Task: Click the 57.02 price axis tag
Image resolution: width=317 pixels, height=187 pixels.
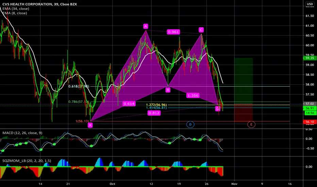Action: (310, 104)
